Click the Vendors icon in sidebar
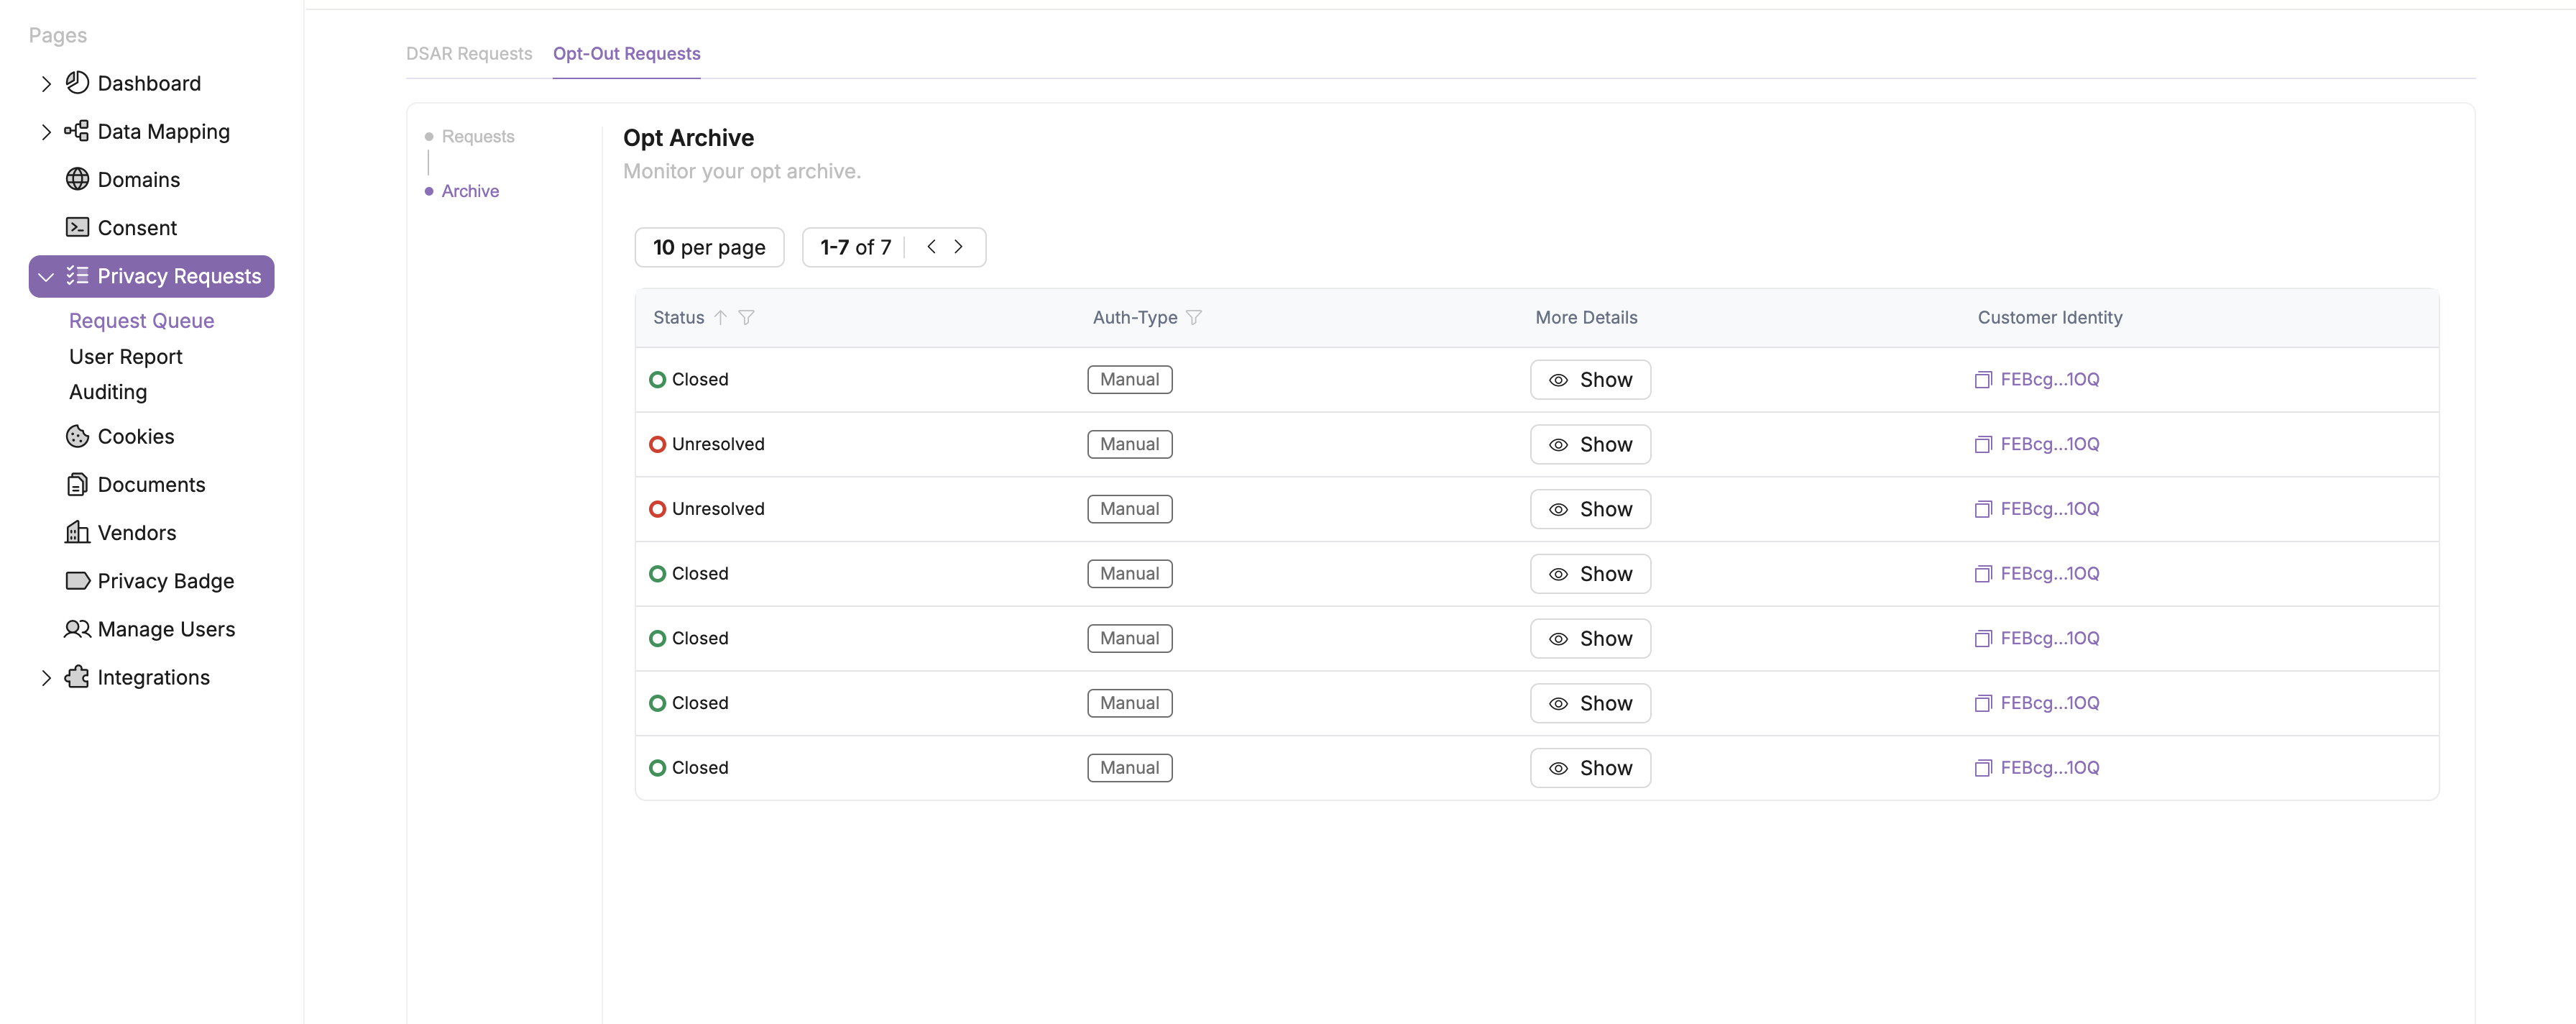This screenshot has width=2576, height=1024. click(75, 533)
